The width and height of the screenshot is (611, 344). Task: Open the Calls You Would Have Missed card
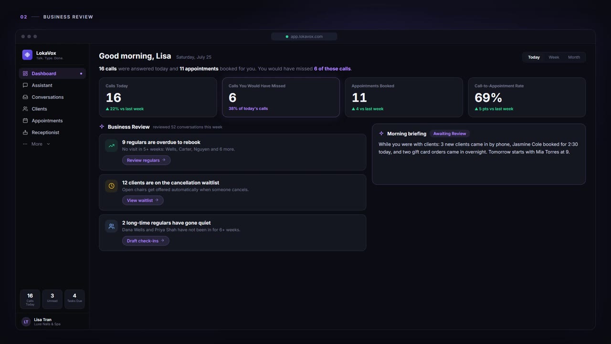tap(281, 97)
